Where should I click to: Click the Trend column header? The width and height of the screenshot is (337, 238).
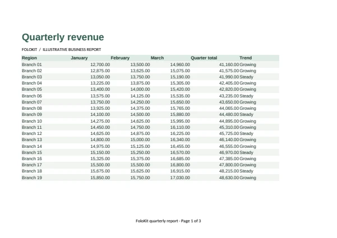246,58
